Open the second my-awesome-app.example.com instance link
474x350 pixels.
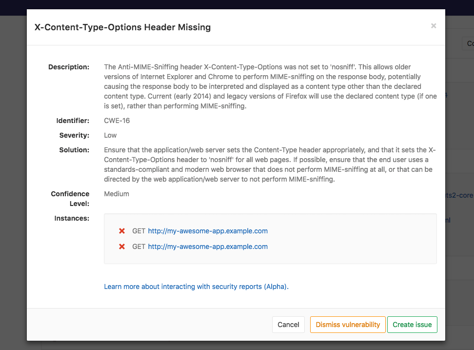[x=207, y=247]
